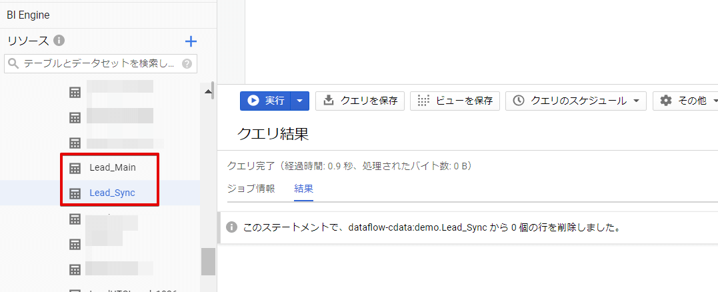Open the 実行 dropdown arrow

[300, 101]
